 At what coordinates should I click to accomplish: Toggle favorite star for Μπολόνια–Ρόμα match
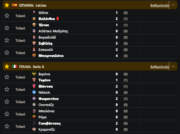pos(7,114)
